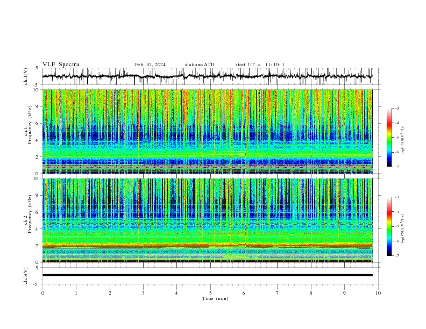Click the "ch.3(V)" axis label

tap(26, 276)
